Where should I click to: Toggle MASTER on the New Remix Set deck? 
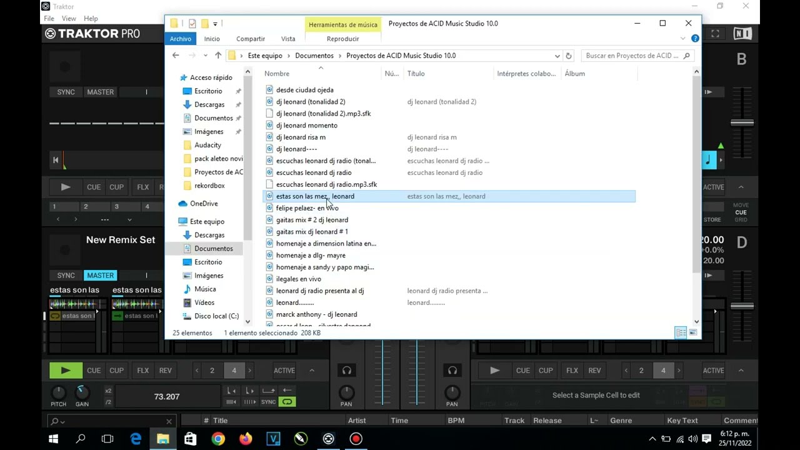pos(100,275)
